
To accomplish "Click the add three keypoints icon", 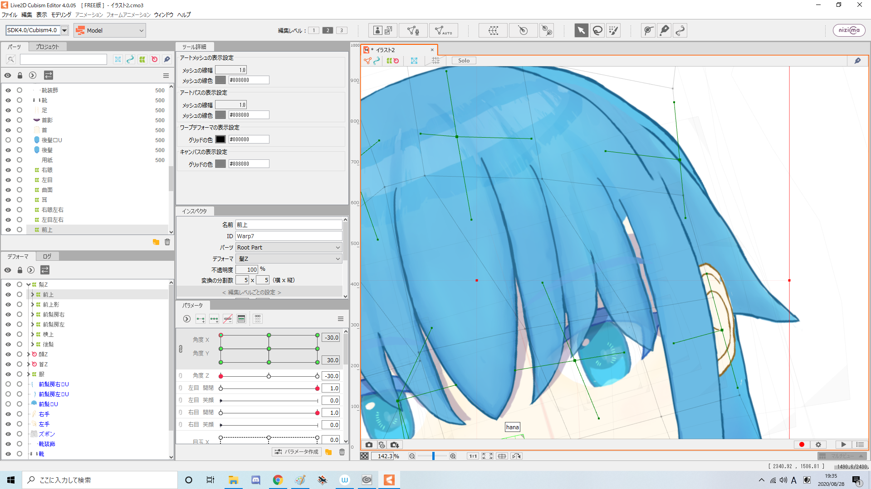I will pos(214,319).
